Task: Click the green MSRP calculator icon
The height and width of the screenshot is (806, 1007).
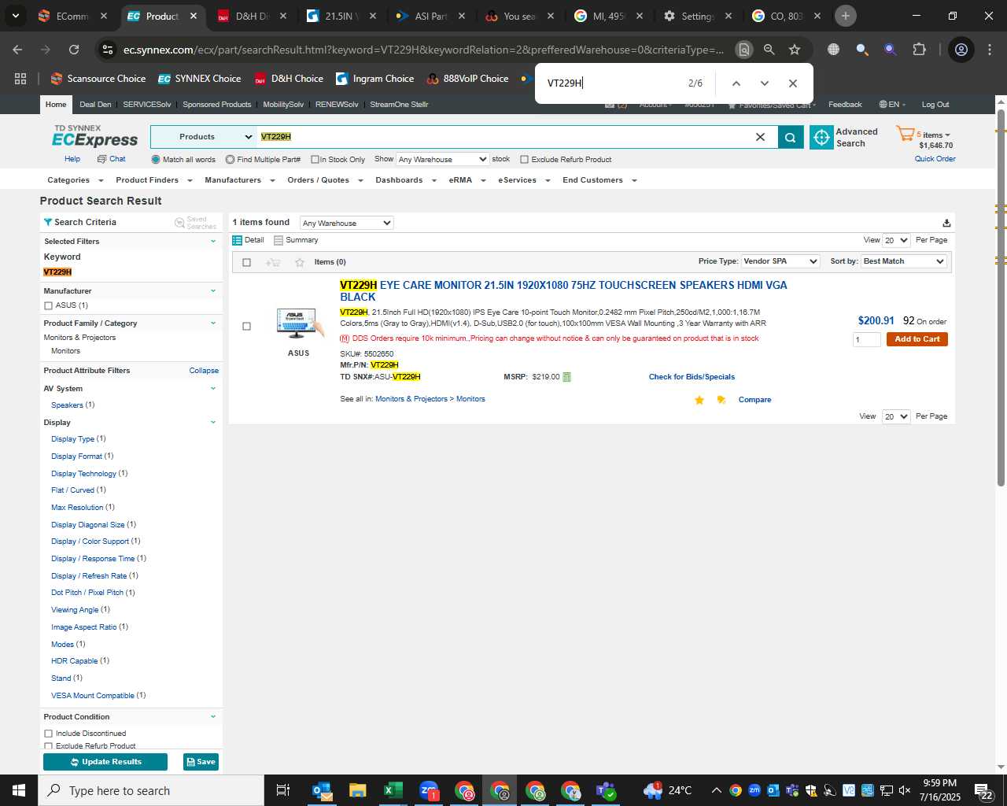Action: 566,377
